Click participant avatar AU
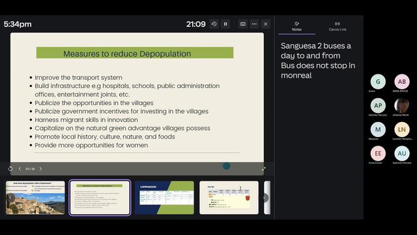 (x=402, y=153)
